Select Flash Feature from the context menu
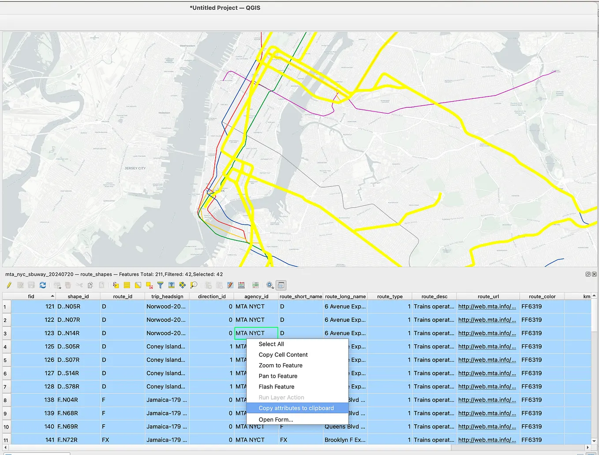This screenshot has height=455, width=599. [277, 387]
